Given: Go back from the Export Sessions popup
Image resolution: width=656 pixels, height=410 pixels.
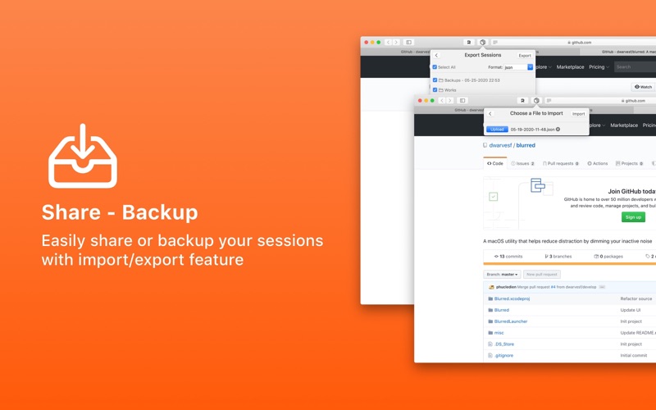Looking at the screenshot, I should (x=436, y=55).
